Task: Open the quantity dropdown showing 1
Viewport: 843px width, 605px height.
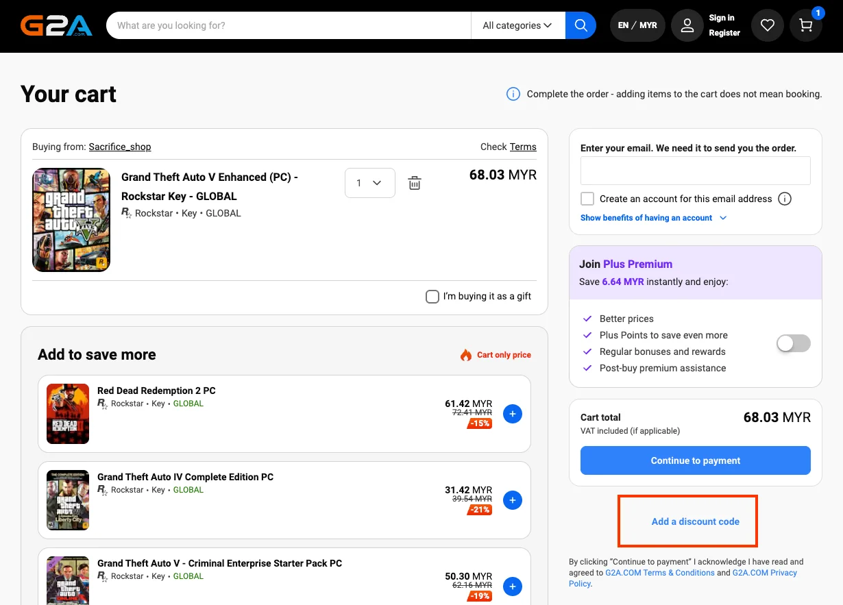Action: click(x=370, y=183)
